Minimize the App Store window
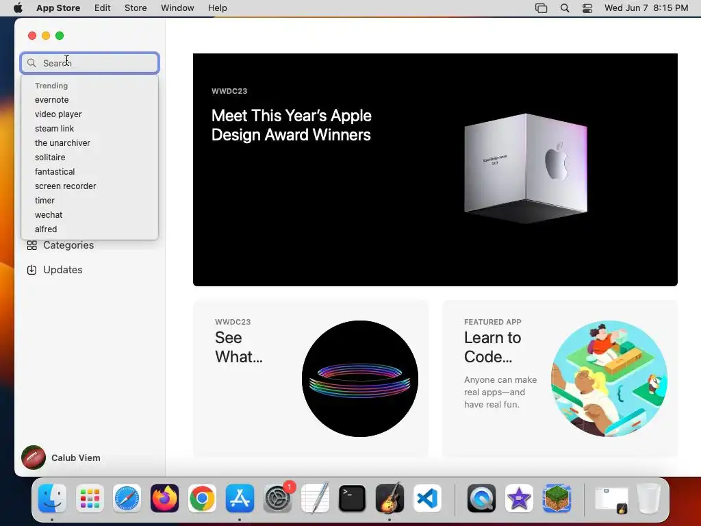This screenshot has height=526, width=701. 46,36
